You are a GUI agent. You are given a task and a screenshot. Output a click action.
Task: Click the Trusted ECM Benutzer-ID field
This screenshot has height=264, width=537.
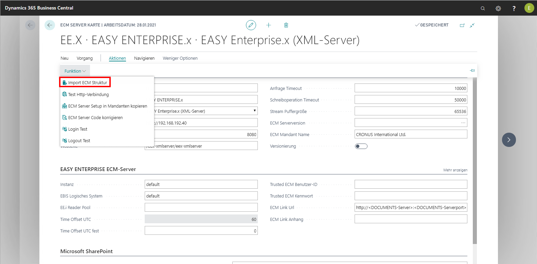pyautogui.click(x=411, y=184)
